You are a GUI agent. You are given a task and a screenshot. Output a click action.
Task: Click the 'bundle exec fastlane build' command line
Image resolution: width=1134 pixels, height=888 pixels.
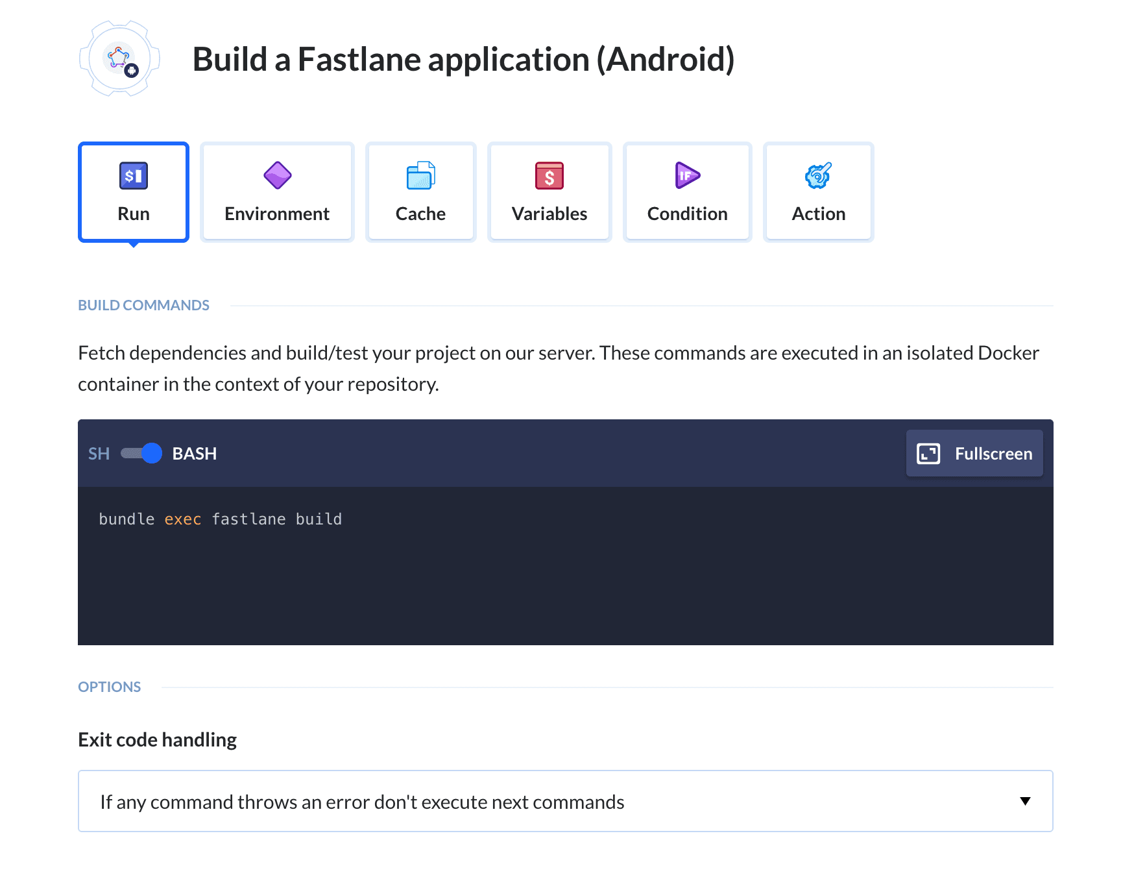click(221, 519)
